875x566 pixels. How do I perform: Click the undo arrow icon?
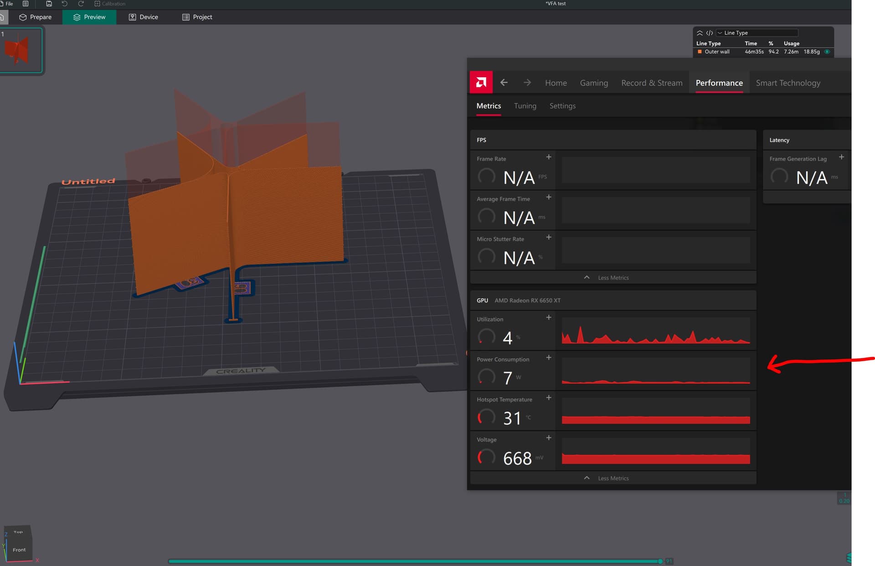(64, 4)
